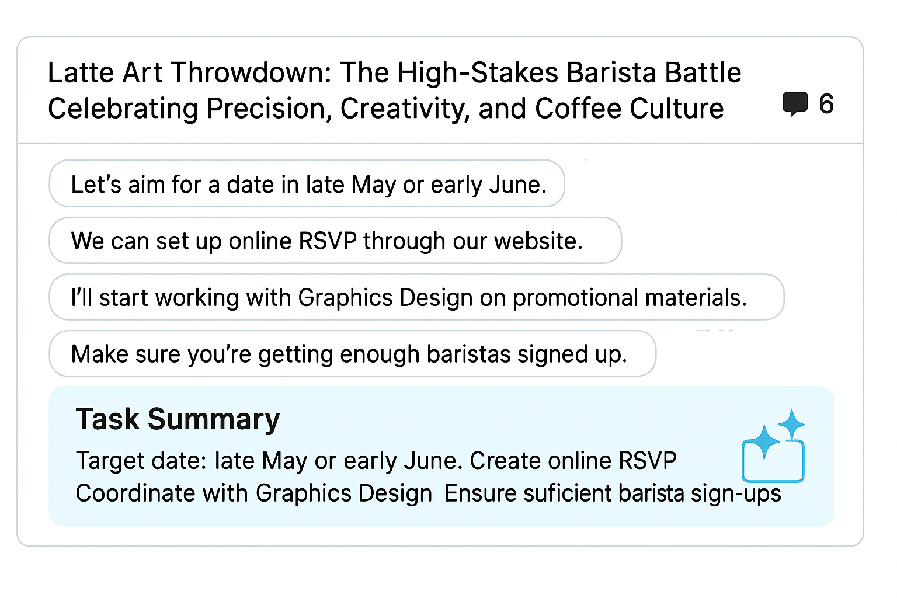The height and width of the screenshot is (598, 897).
Task: Click the Task Summary heading
Action: coord(178,419)
